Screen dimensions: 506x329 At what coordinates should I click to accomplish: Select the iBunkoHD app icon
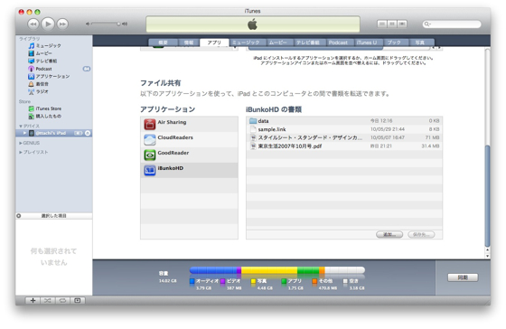click(x=149, y=170)
